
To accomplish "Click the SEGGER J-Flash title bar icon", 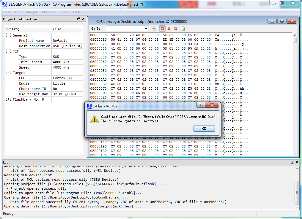I will click(5, 4).
